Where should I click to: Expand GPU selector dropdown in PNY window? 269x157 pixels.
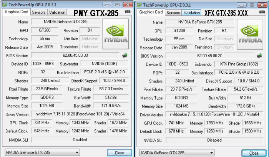tap(42, 152)
